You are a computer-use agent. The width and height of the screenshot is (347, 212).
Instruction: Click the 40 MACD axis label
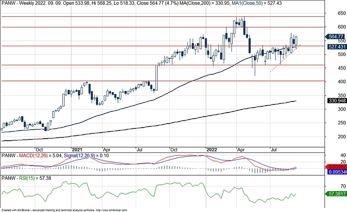tap(343, 155)
